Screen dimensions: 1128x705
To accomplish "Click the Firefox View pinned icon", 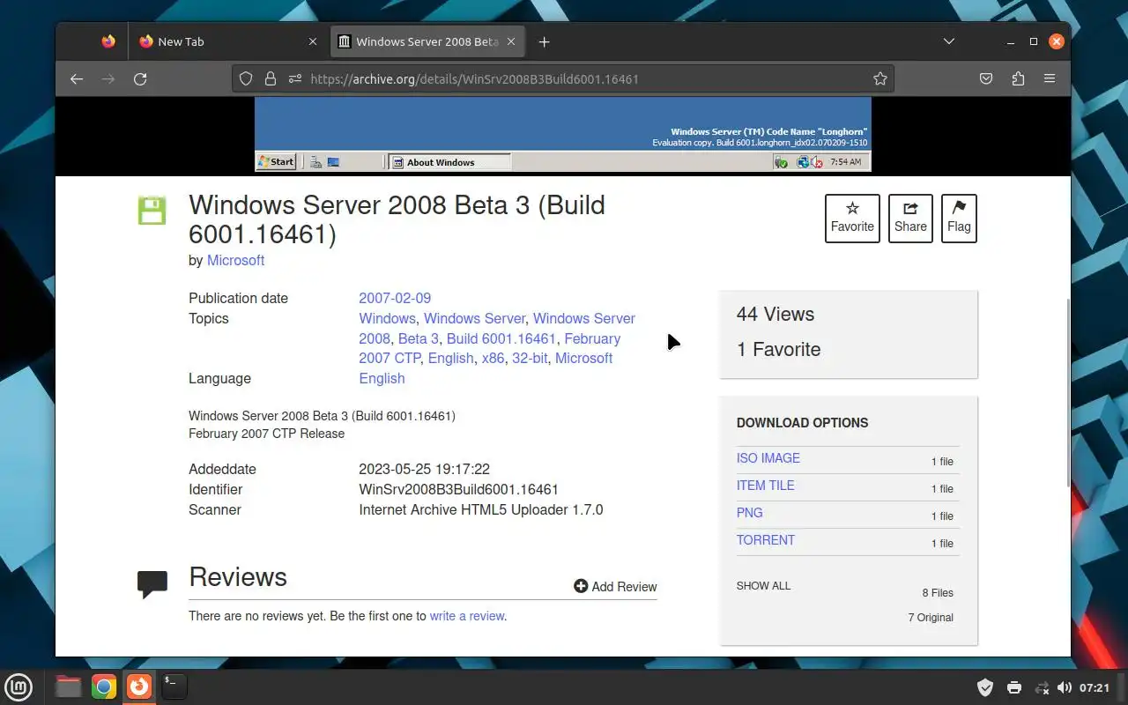I will (x=108, y=41).
